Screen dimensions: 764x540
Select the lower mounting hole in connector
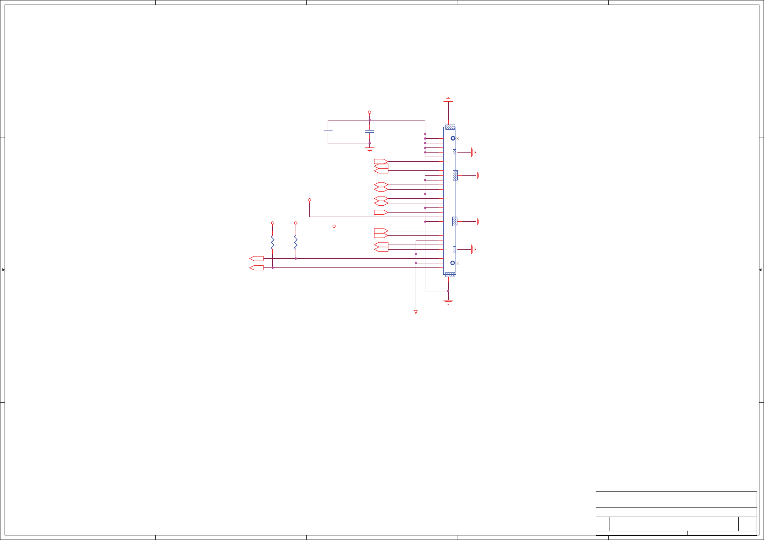tap(452, 263)
